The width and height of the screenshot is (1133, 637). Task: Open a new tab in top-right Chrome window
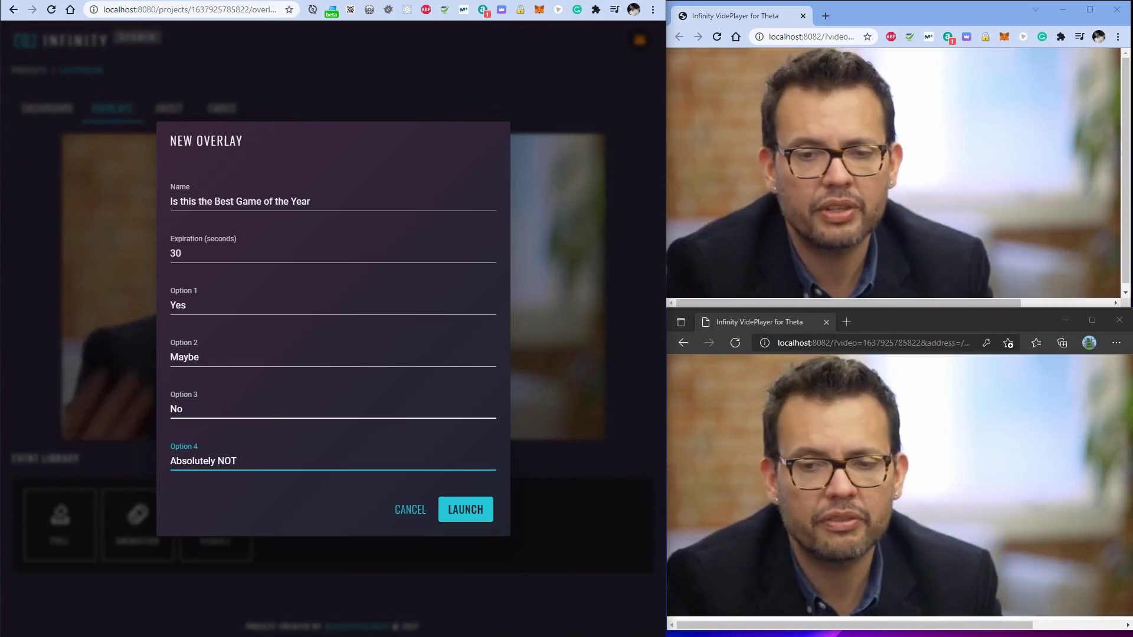(825, 16)
